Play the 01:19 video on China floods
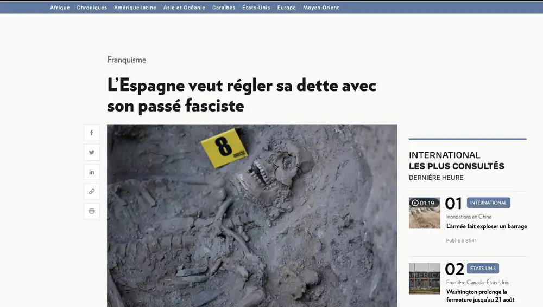This screenshot has height=307, width=543. click(424, 213)
